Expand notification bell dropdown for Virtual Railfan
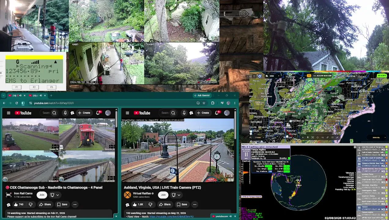Viewport: 389px width, 220px height. [176, 195]
